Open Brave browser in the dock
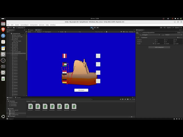183x137 pixels. coord(3,30)
